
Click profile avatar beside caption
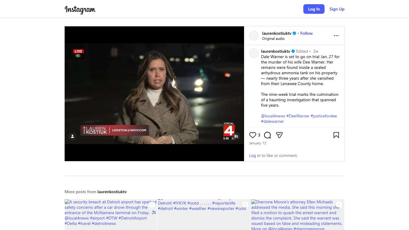point(254,53)
